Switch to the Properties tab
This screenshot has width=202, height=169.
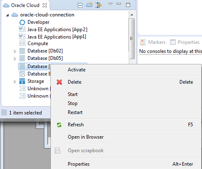click(x=188, y=42)
